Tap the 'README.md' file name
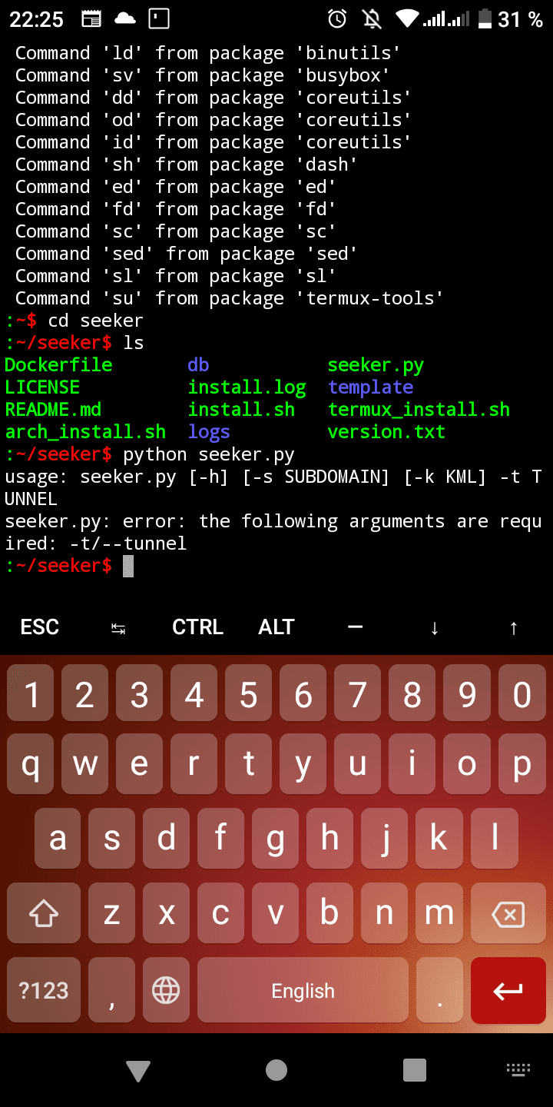 [x=53, y=410]
